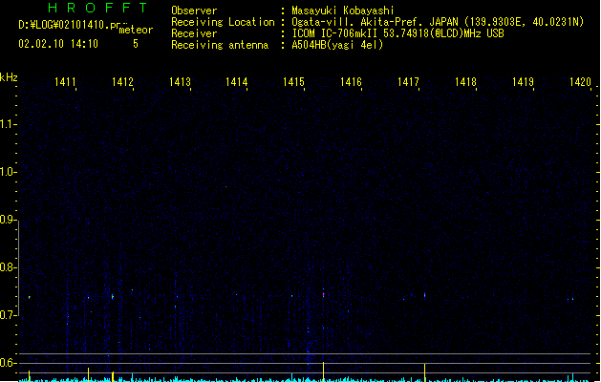Click receiver value ICOM IC-706mkII

pos(336,33)
